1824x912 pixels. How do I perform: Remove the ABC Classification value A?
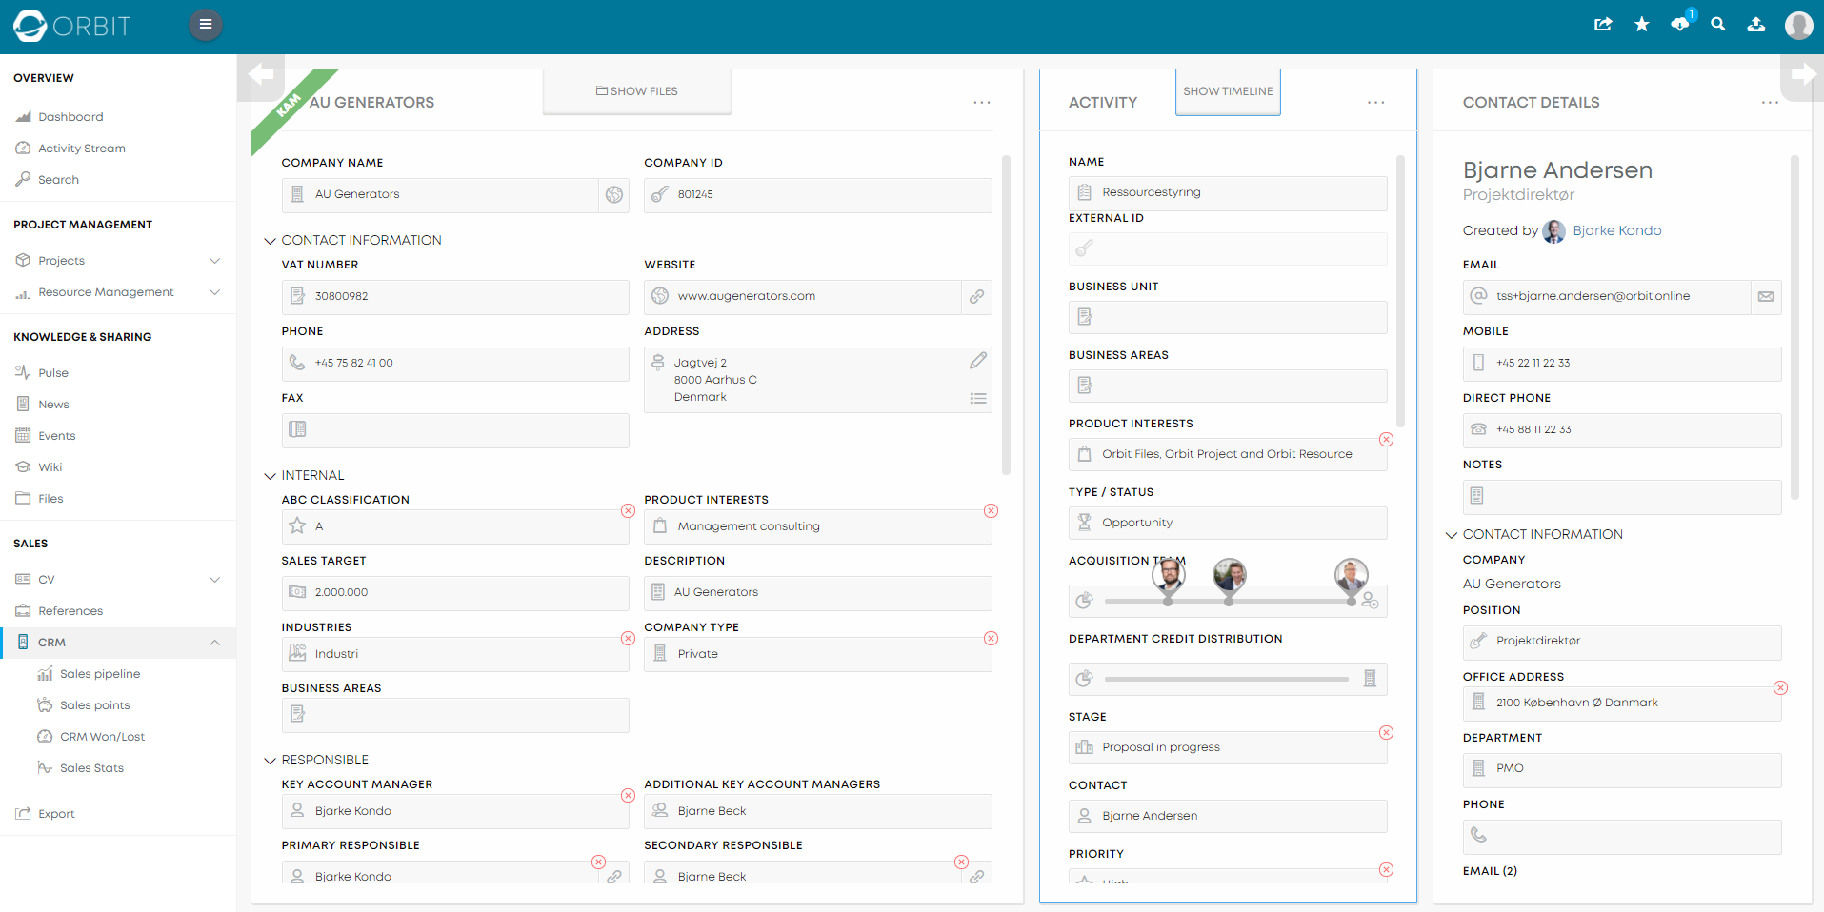tap(628, 511)
